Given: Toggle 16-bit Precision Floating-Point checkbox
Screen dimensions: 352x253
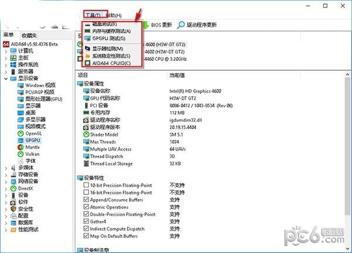Looking at the screenshot, I should [86, 192].
